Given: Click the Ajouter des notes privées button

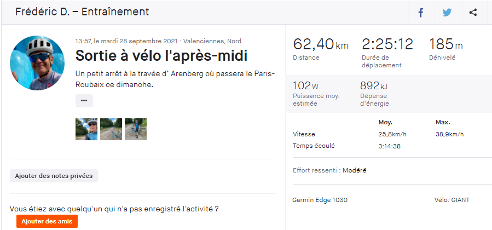Looking at the screenshot, I should pyautogui.click(x=54, y=176).
